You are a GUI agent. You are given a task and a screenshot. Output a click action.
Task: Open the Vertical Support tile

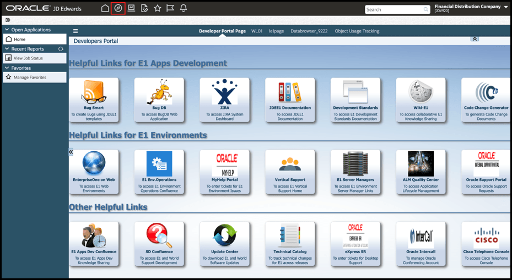(290, 172)
